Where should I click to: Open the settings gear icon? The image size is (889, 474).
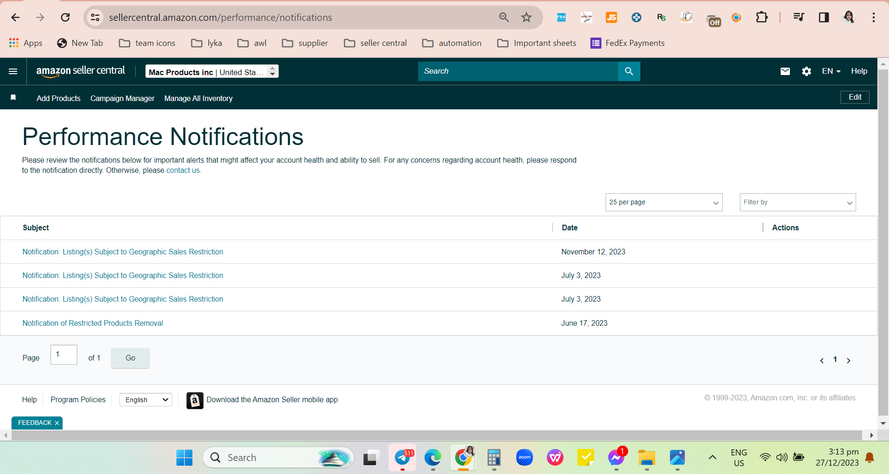[x=806, y=71]
